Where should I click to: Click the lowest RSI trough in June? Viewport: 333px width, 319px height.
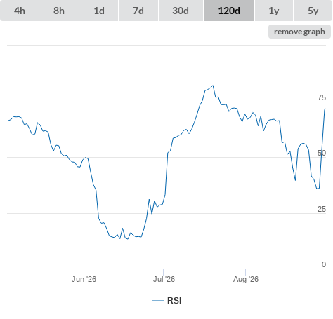(x=128, y=239)
